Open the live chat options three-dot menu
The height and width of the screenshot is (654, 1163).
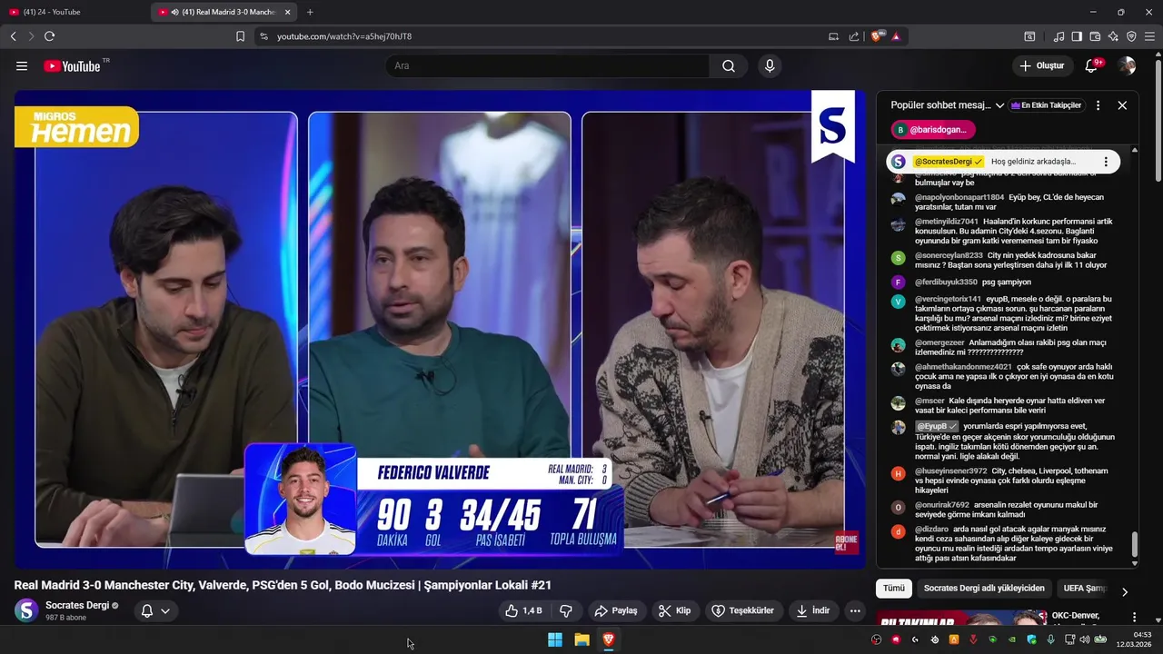pos(1098,105)
